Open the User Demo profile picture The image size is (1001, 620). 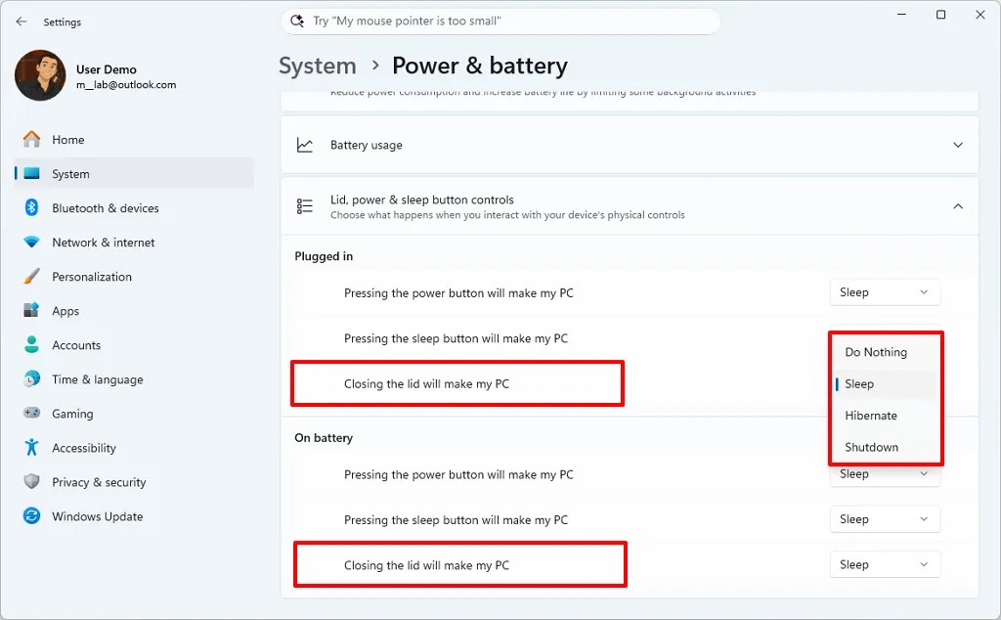click(x=40, y=75)
